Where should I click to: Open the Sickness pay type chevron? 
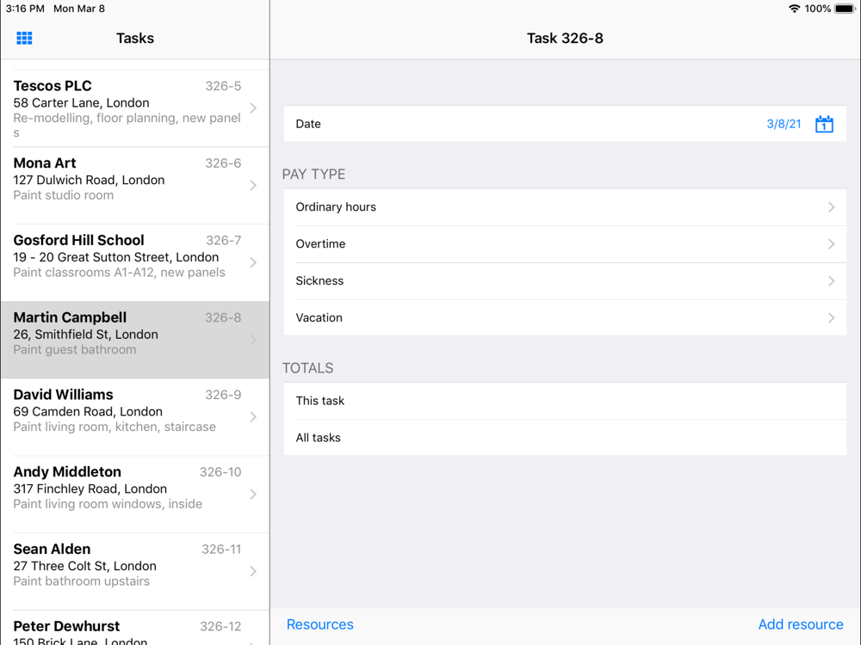tap(831, 281)
